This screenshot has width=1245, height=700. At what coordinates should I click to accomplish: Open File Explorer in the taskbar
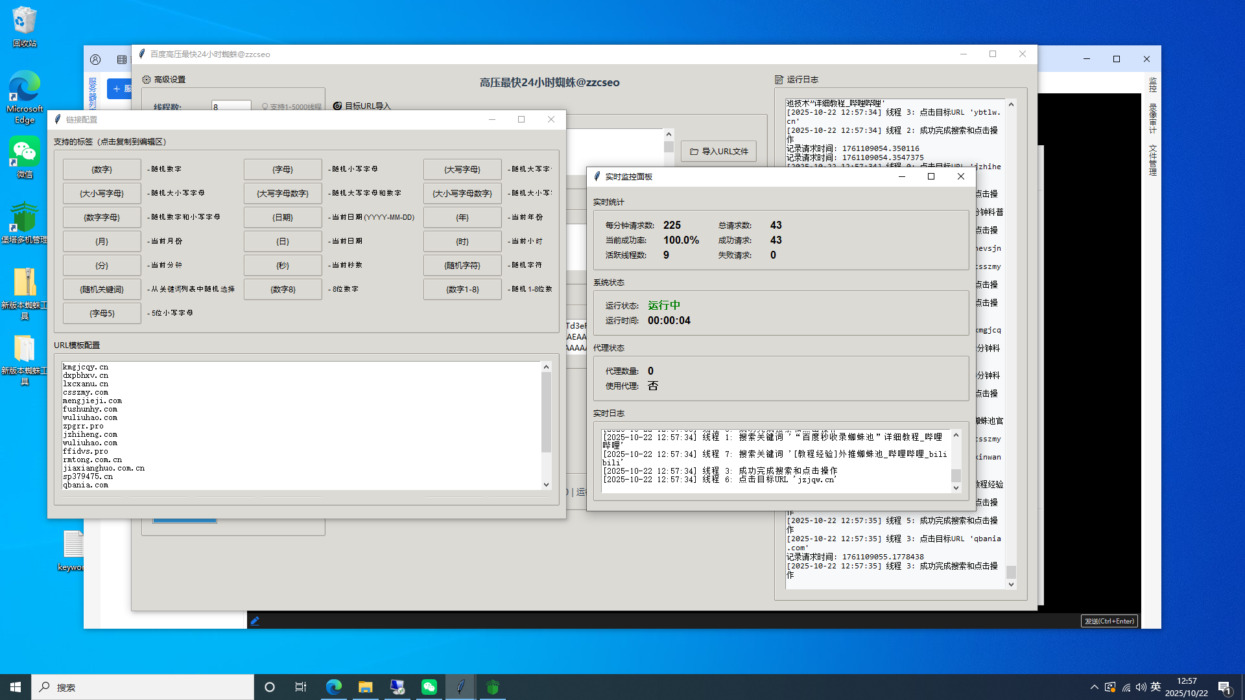[x=365, y=687]
